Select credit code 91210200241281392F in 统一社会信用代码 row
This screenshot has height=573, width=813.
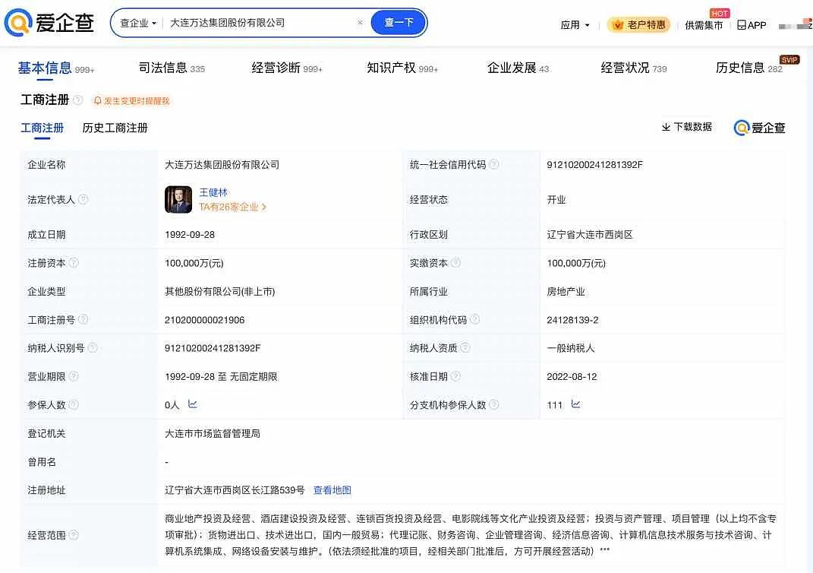pyautogui.click(x=594, y=165)
